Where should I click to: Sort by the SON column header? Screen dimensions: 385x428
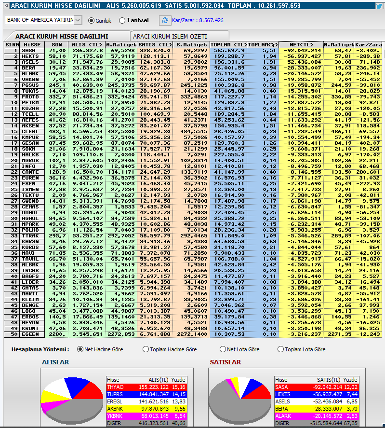click(x=56, y=45)
